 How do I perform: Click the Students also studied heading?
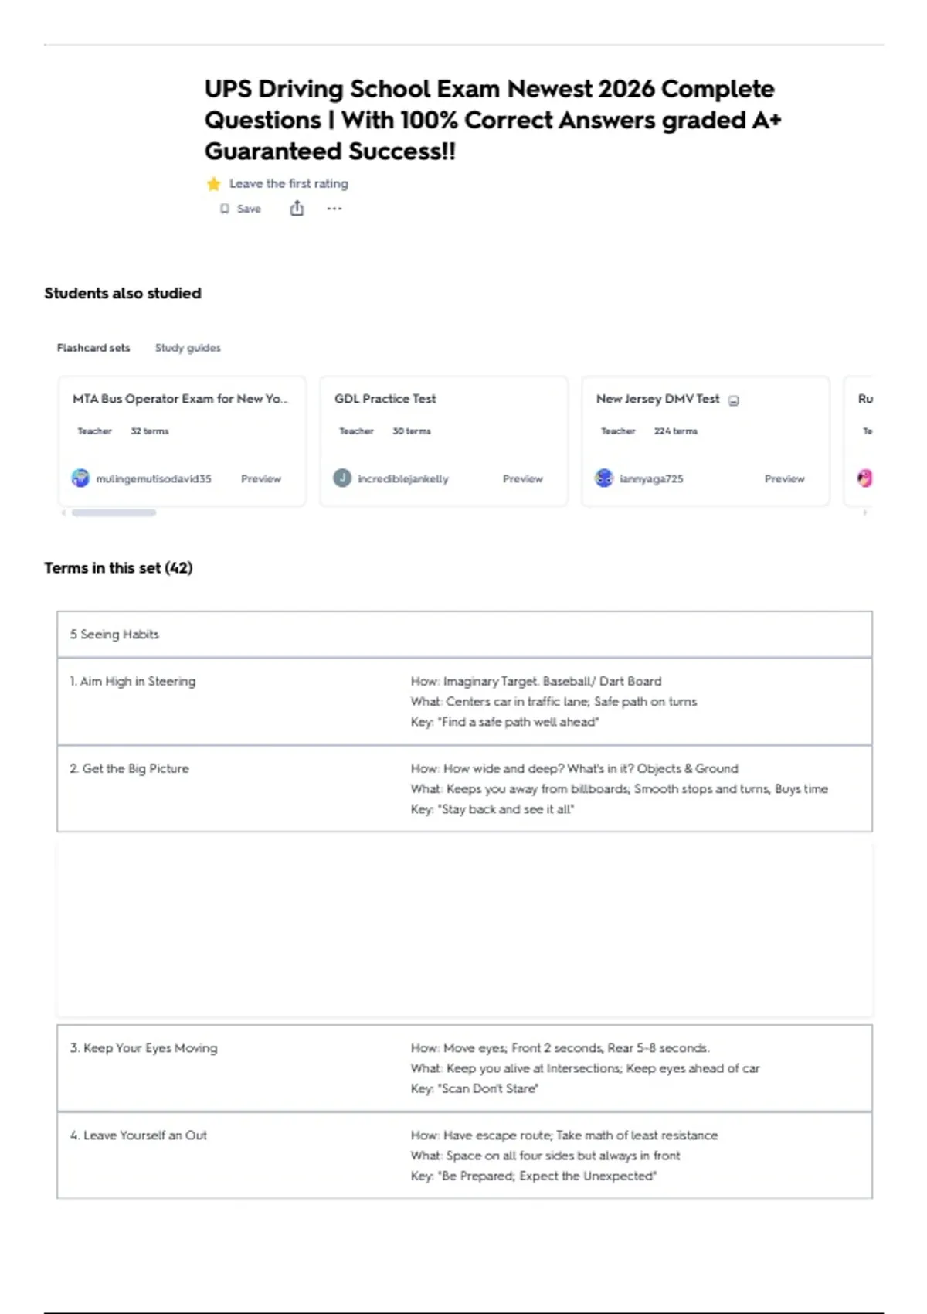pos(123,294)
